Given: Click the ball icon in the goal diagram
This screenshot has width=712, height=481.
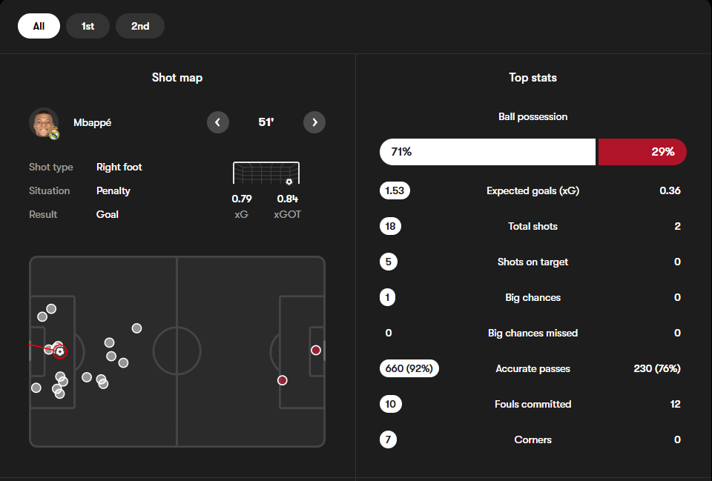Looking at the screenshot, I should click(x=289, y=181).
